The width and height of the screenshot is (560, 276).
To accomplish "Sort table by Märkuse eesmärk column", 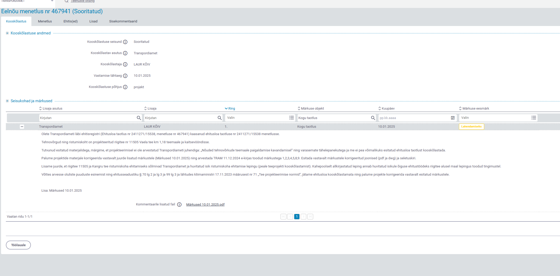I will [474, 108].
